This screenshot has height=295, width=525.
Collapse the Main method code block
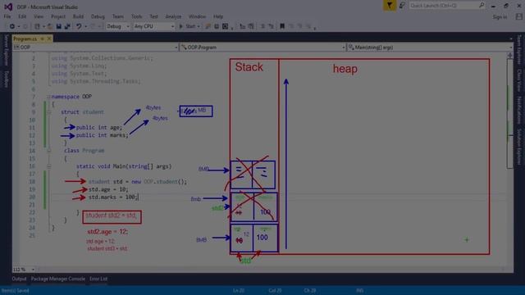[49, 166]
